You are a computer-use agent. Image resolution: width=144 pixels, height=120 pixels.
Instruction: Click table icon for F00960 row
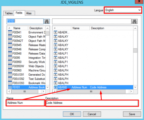tap(10, 70)
